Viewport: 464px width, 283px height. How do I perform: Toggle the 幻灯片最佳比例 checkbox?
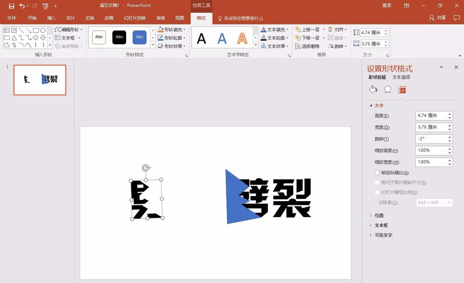click(x=377, y=192)
